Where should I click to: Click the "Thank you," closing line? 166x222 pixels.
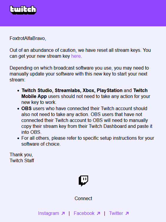tap(21, 155)
